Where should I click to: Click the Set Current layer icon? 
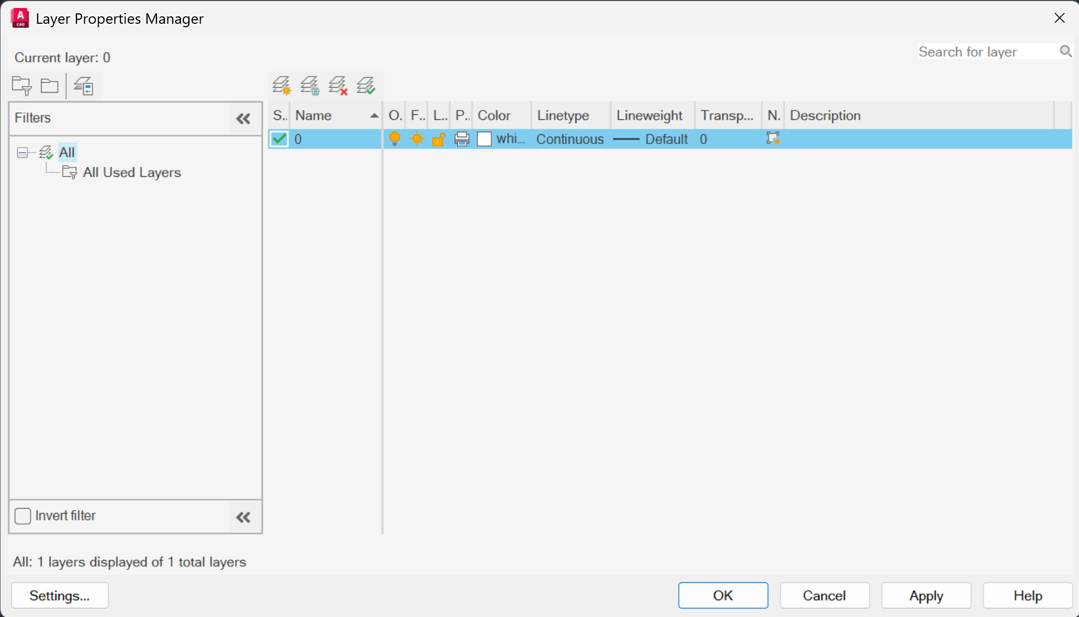tap(367, 85)
